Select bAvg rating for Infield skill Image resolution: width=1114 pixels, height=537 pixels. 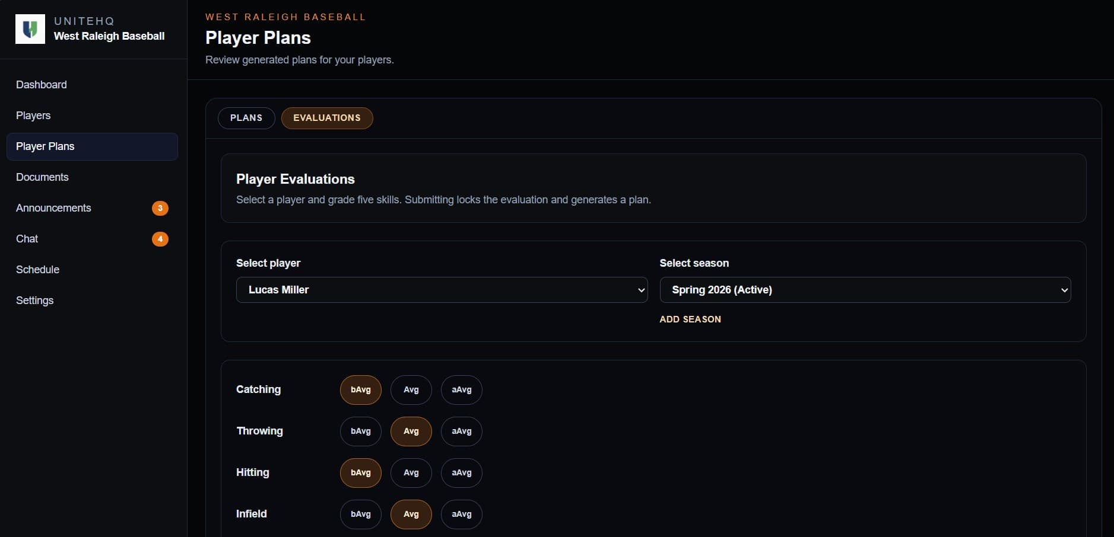coord(360,514)
